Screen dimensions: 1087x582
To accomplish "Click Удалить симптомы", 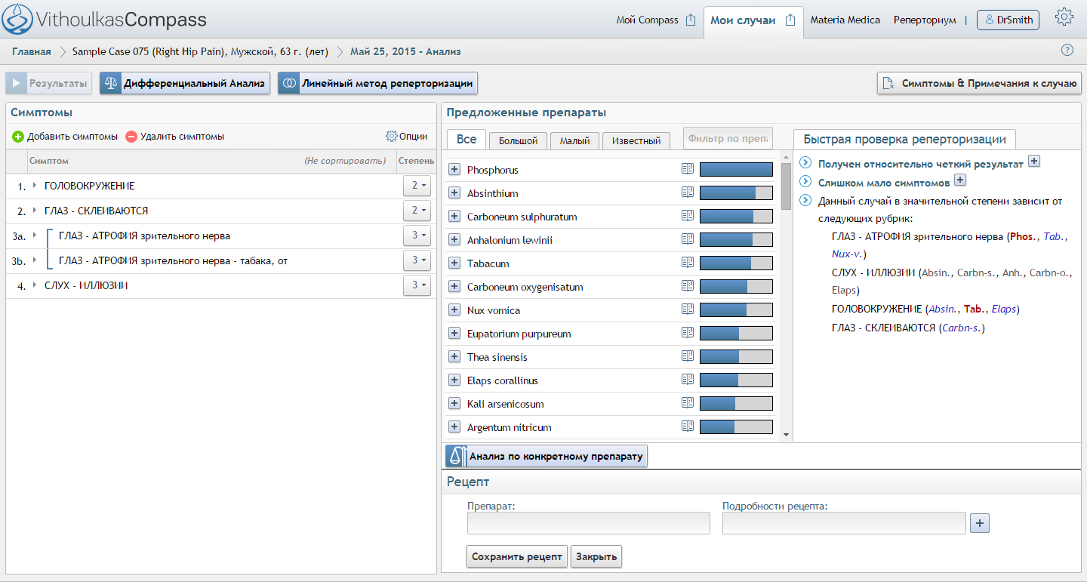I will (x=175, y=137).
